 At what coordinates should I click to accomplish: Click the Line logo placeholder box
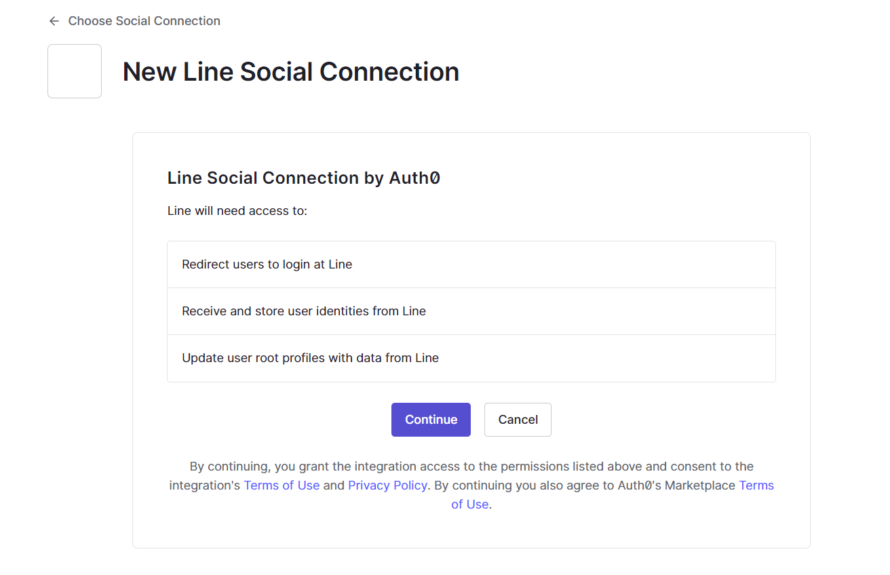coord(75,71)
